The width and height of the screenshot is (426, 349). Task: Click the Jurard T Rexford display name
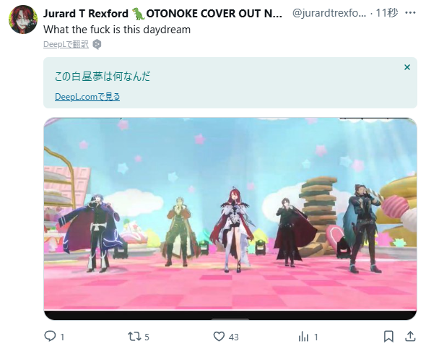click(86, 13)
